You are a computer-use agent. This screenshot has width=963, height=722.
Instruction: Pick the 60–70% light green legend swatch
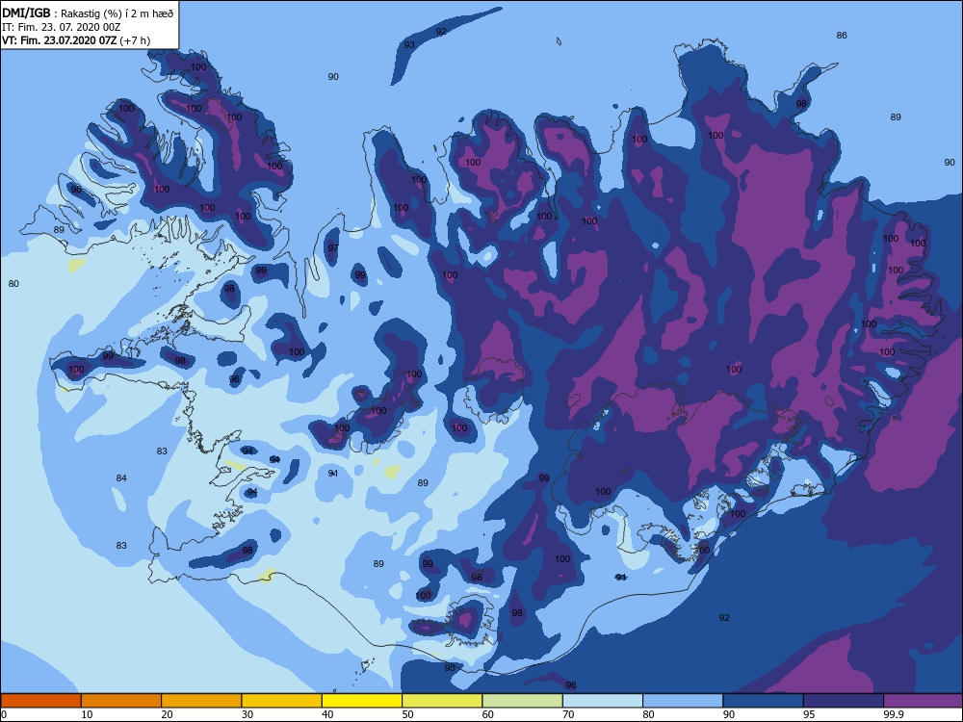coord(523,701)
